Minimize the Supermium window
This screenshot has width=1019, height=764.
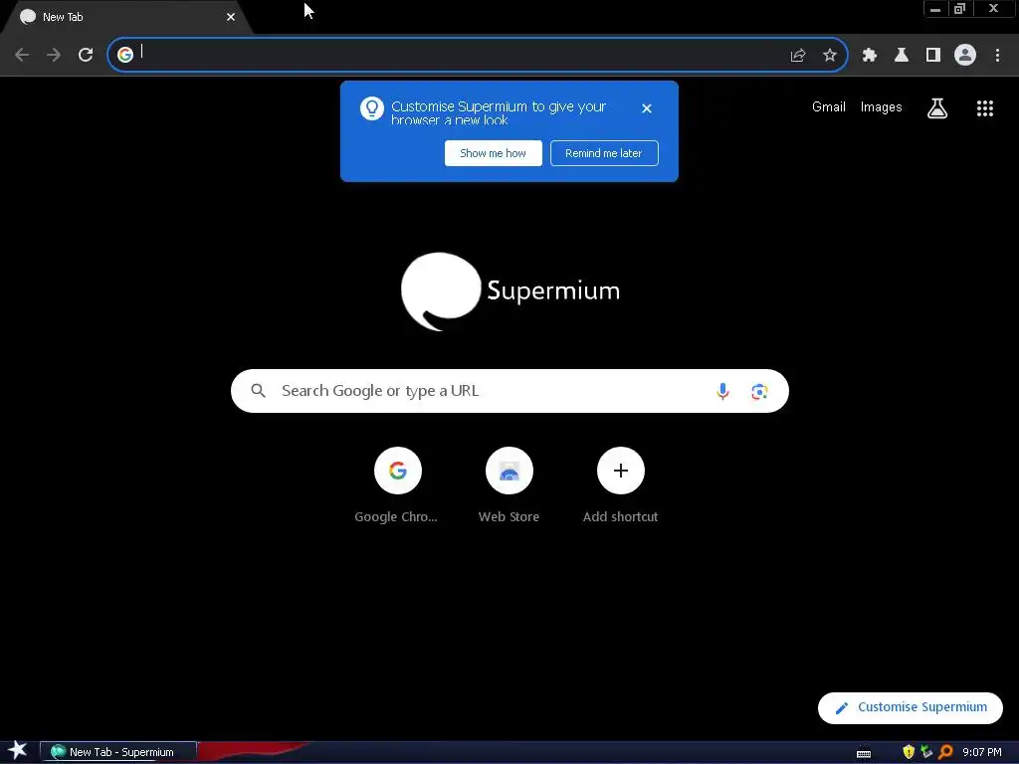point(935,9)
